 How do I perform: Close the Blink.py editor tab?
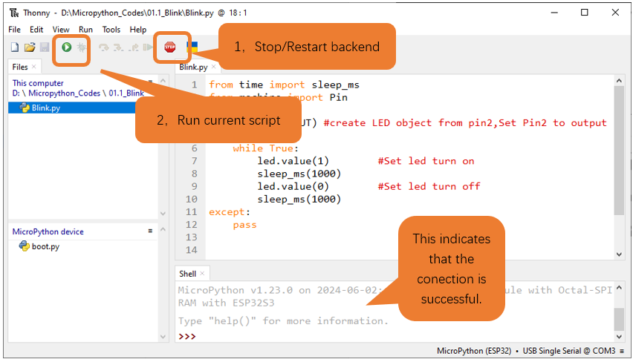click(x=213, y=67)
